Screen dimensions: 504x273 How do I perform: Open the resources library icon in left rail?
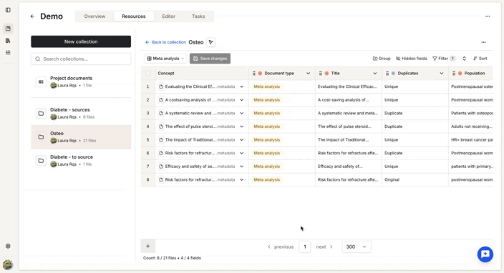8,29
